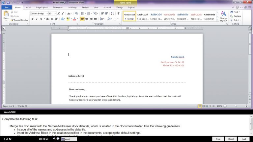
Task: Select the Salutation style thumbnail
Action: point(209,16)
